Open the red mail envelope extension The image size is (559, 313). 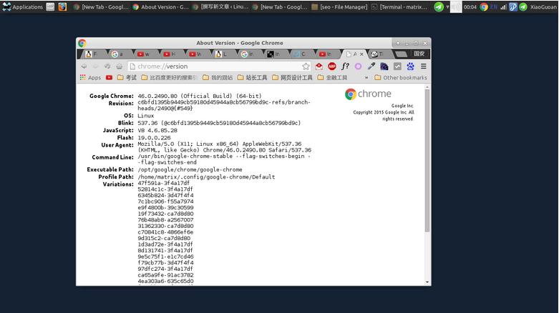click(319, 66)
